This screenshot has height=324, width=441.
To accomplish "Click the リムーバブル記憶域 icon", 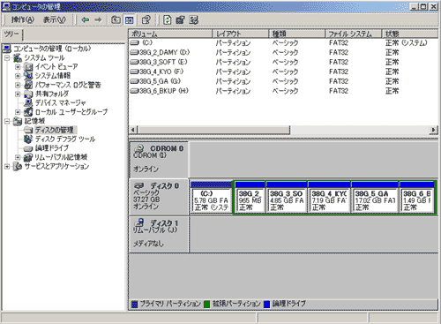I will pos(28,157).
